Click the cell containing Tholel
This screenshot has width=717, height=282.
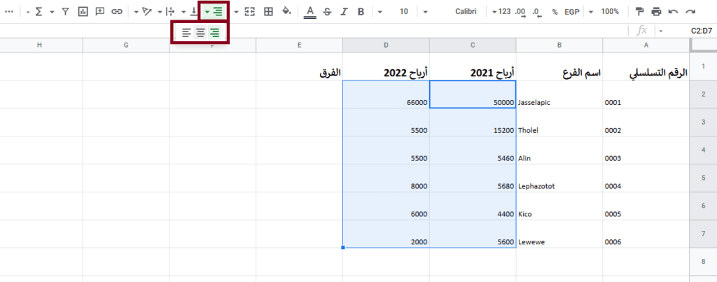pos(559,122)
